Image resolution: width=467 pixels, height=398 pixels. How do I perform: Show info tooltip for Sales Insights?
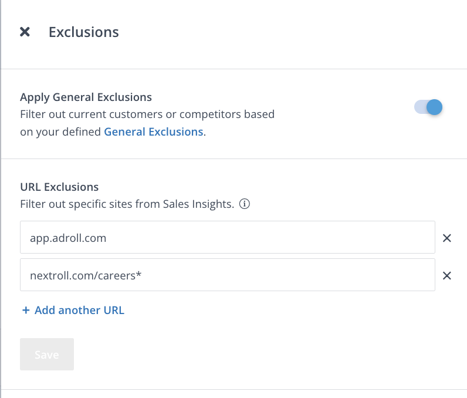245,204
